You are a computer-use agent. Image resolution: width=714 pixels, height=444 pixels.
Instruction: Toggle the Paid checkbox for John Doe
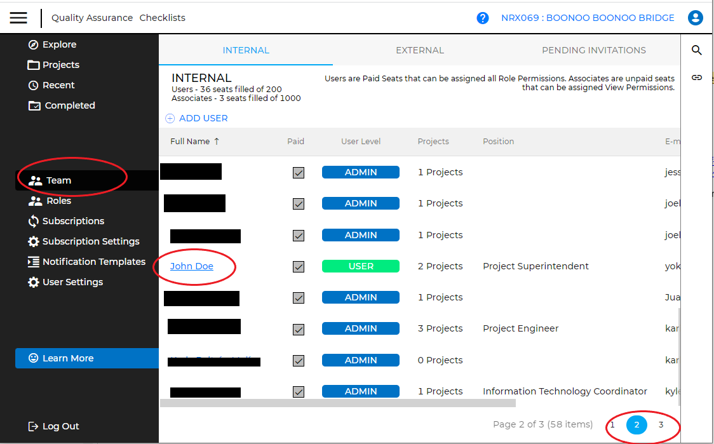pyautogui.click(x=299, y=267)
